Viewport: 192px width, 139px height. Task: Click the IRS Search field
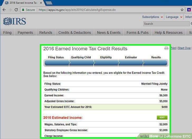(166, 24)
